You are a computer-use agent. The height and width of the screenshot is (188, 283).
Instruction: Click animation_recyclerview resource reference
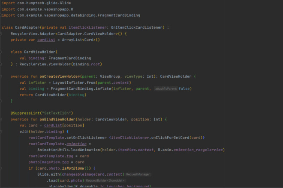(198, 150)
